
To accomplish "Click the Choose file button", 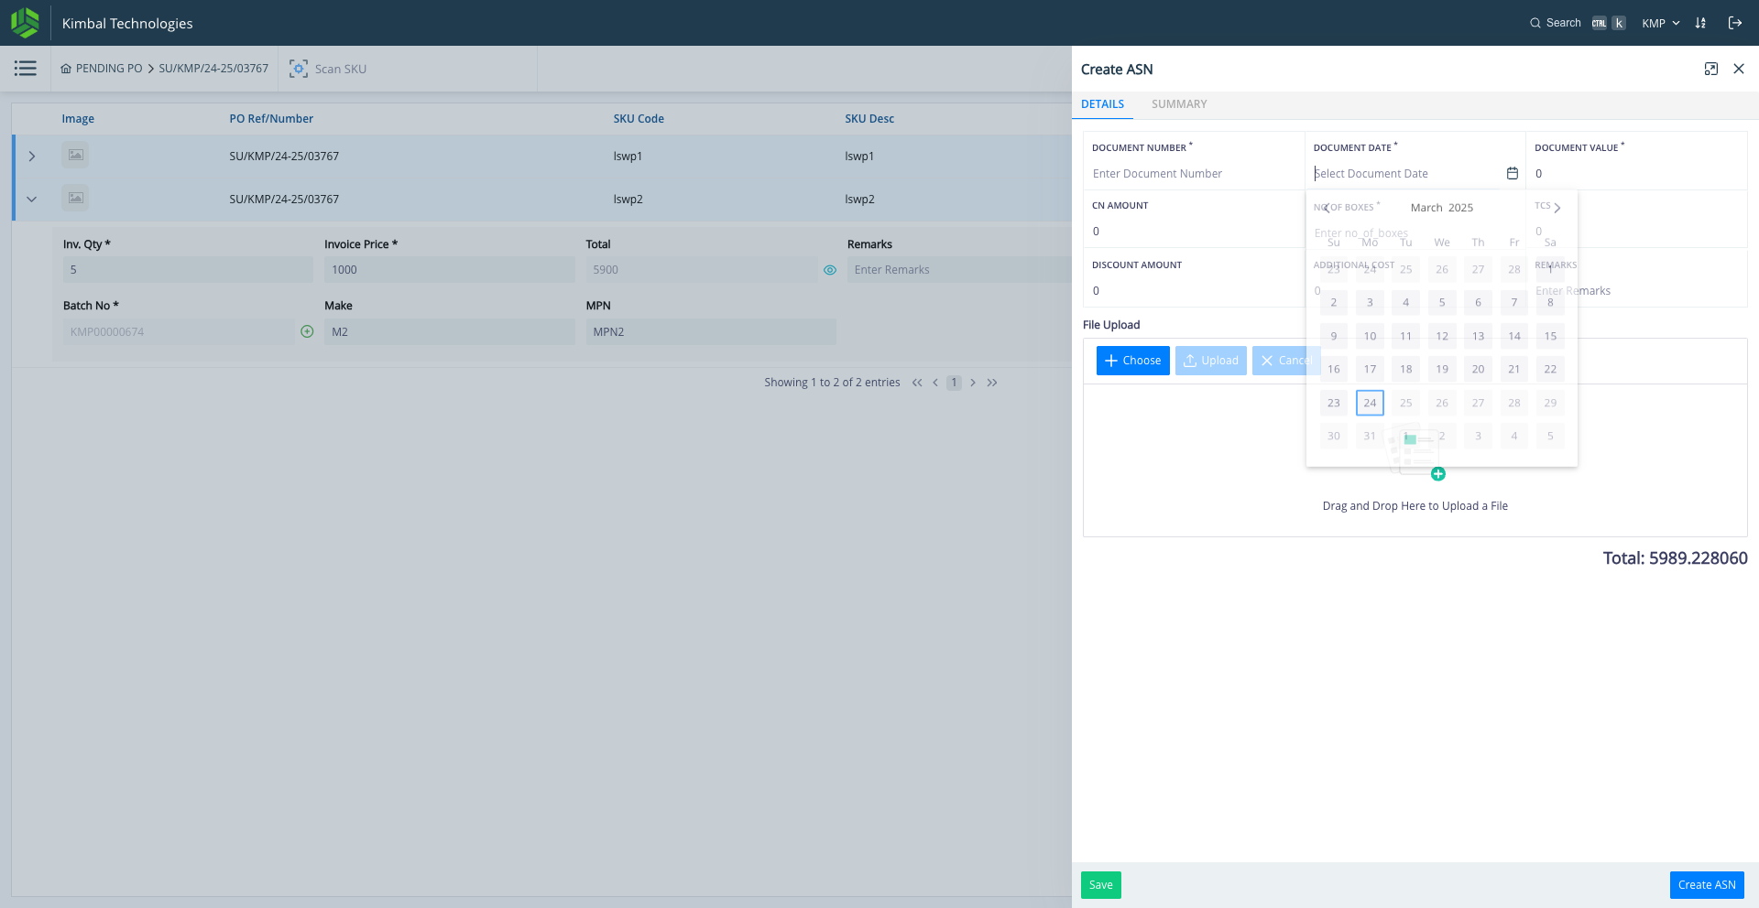I will 1133,361.
